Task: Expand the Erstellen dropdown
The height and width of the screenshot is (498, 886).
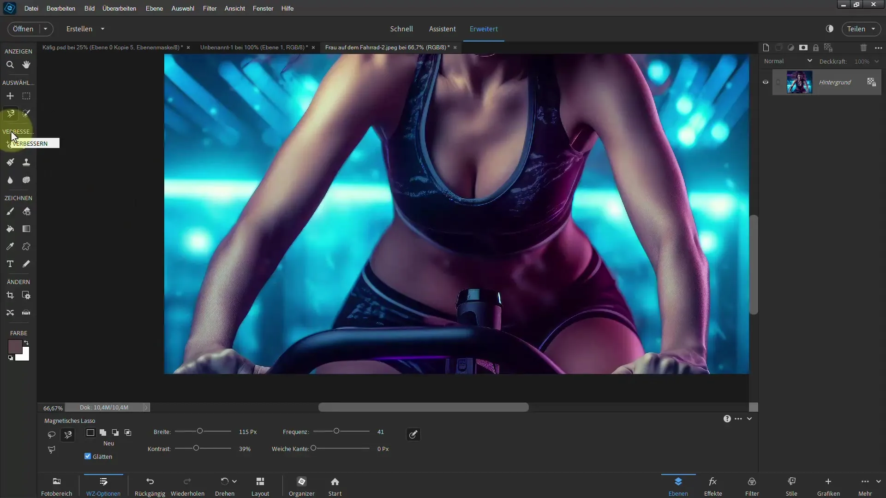Action: coord(102,29)
